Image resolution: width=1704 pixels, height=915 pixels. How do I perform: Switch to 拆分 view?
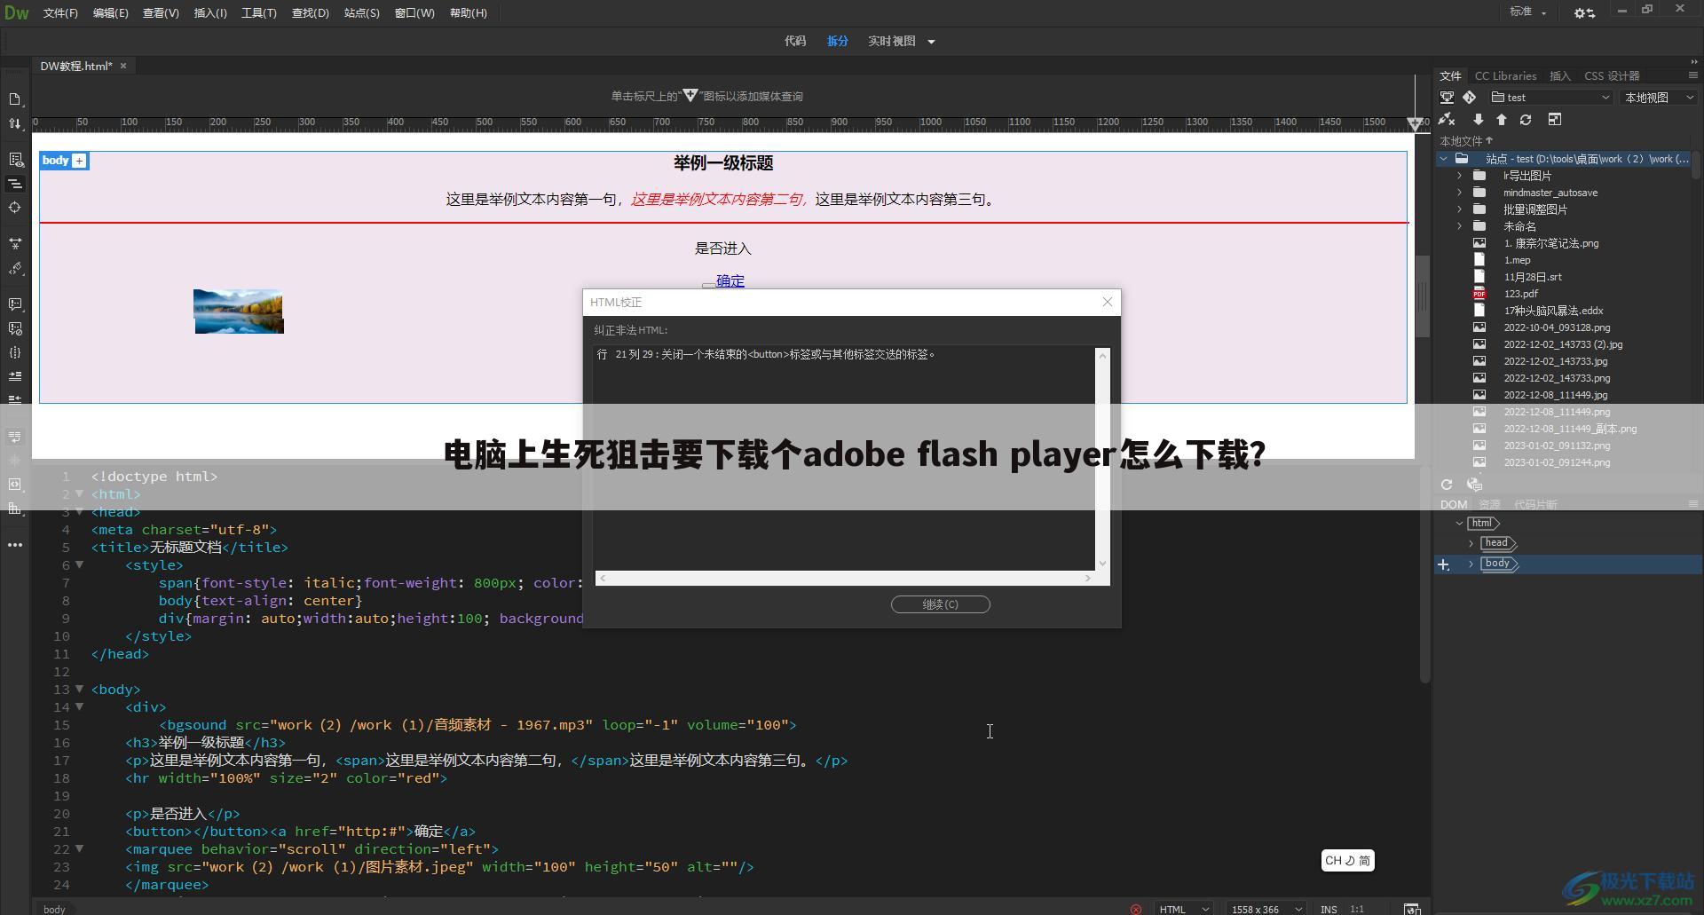pos(838,41)
